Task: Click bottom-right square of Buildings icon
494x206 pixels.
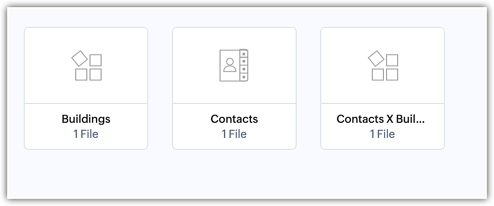Action: (96, 74)
